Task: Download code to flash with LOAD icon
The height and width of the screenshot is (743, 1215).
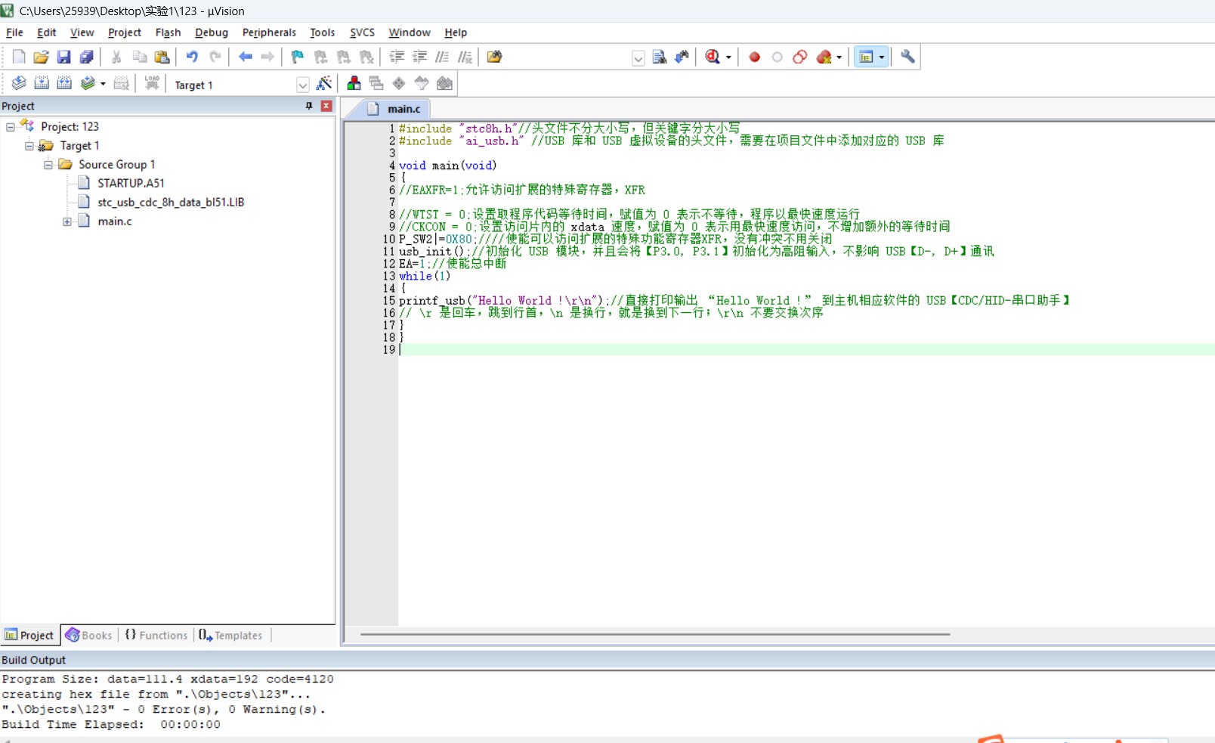Action: coord(152,83)
